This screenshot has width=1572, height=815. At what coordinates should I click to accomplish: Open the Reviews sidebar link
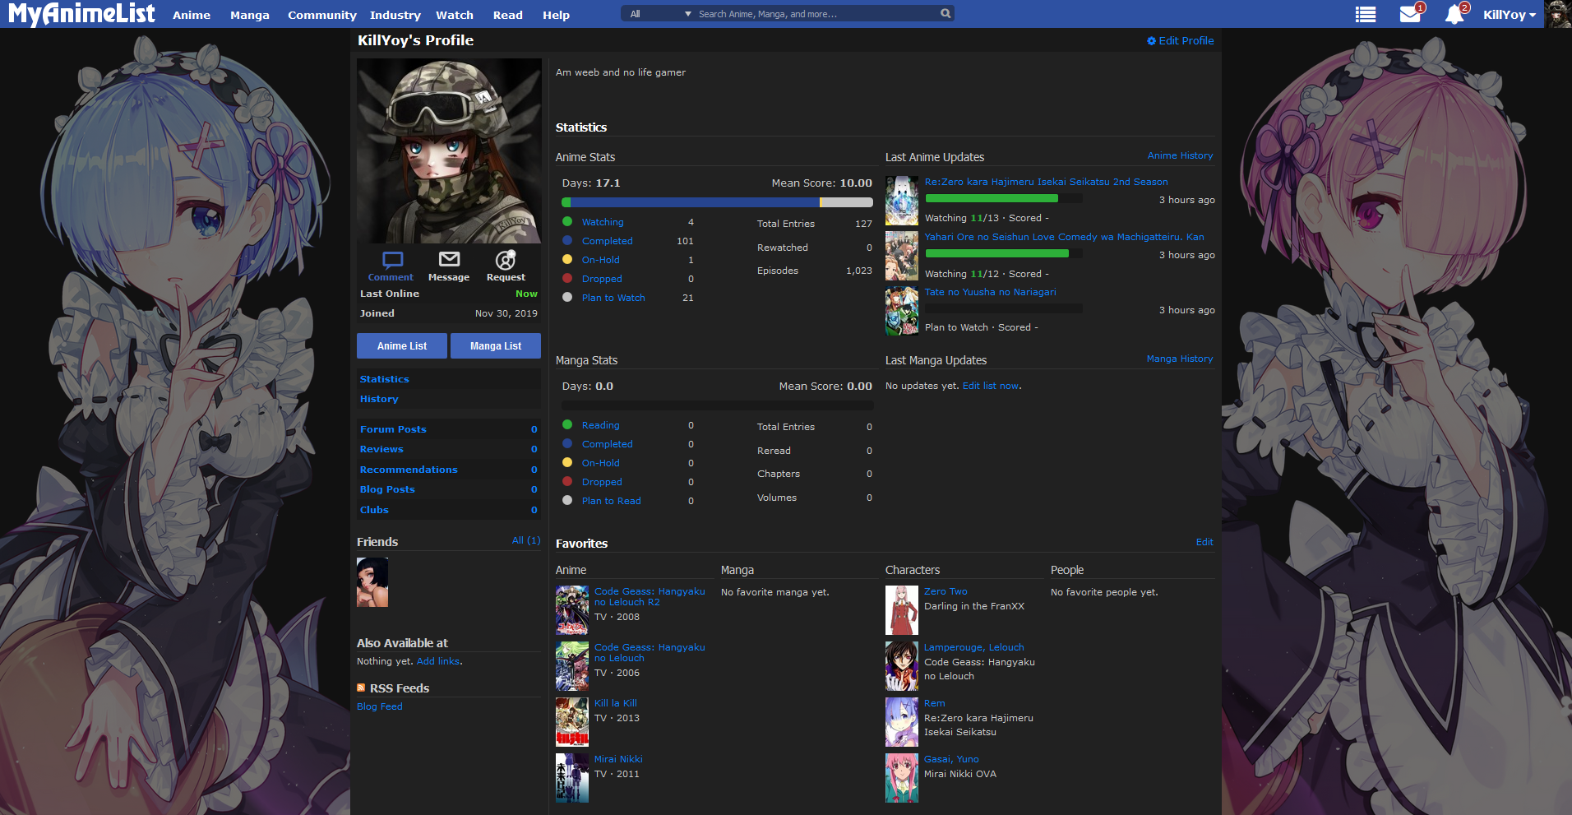click(381, 449)
